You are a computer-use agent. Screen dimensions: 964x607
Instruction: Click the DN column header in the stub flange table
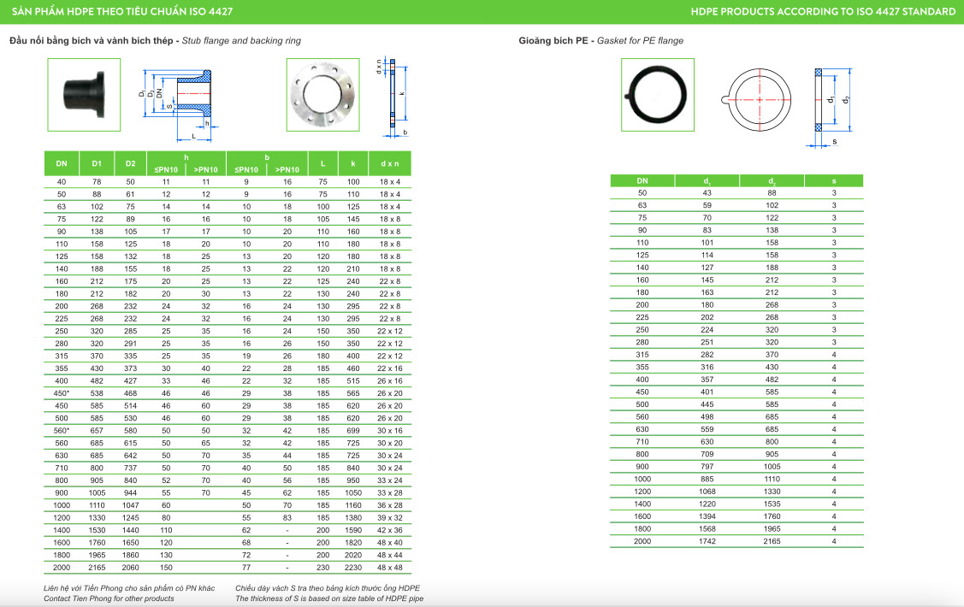(x=61, y=163)
